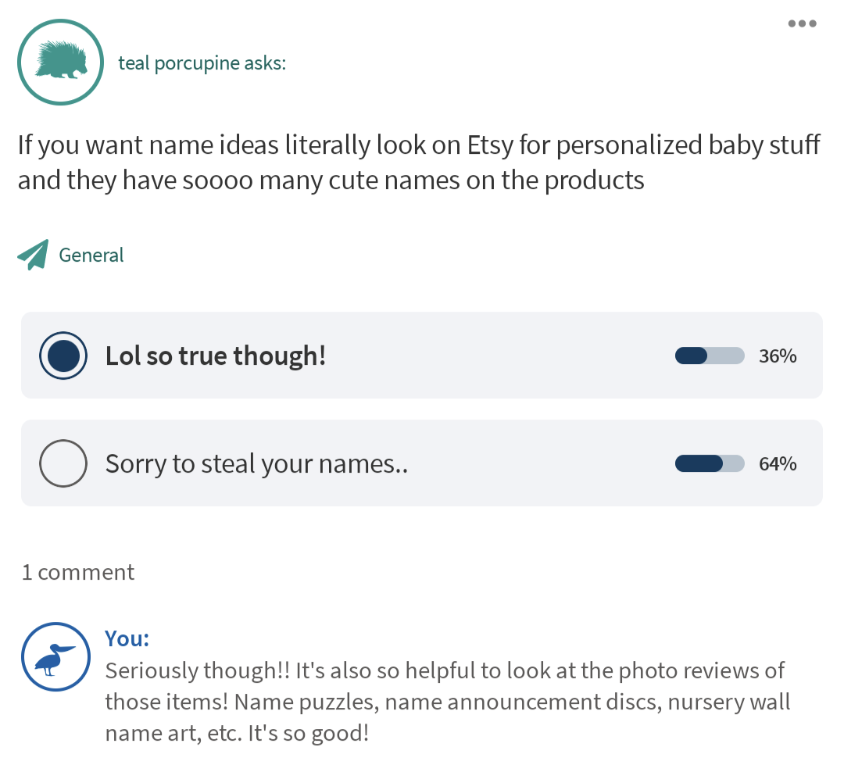This screenshot has height=772, width=844.
Task: Tap the 'You:' commenter name
Action: 127,638
